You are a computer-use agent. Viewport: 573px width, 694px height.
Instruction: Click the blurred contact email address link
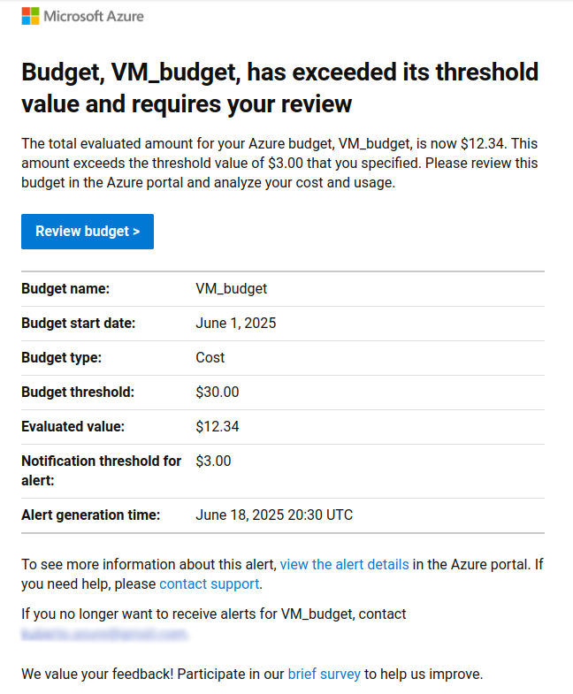pos(104,634)
